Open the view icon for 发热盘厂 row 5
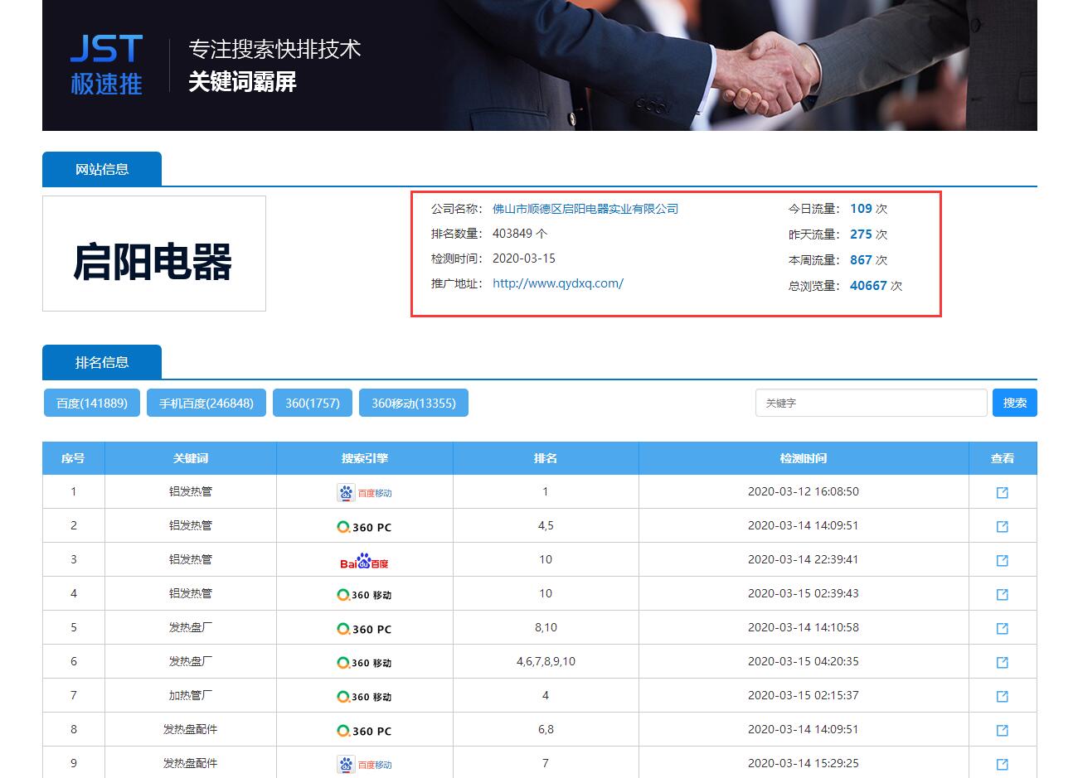1078x778 pixels. click(x=1002, y=627)
